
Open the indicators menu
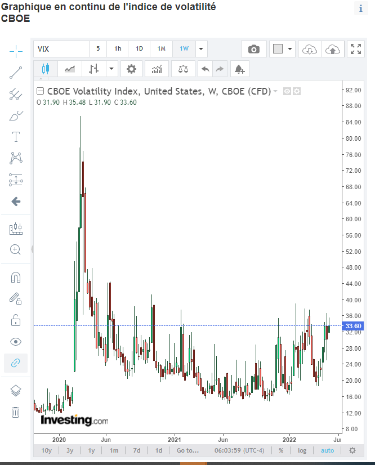coord(157,69)
